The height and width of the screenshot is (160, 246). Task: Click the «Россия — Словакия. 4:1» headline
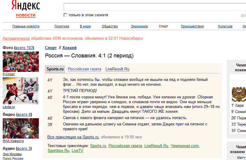[x=89, y=56]
